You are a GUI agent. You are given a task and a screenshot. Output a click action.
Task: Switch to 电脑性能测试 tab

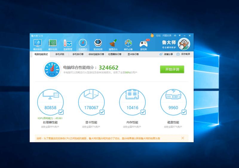pos(41,54)
